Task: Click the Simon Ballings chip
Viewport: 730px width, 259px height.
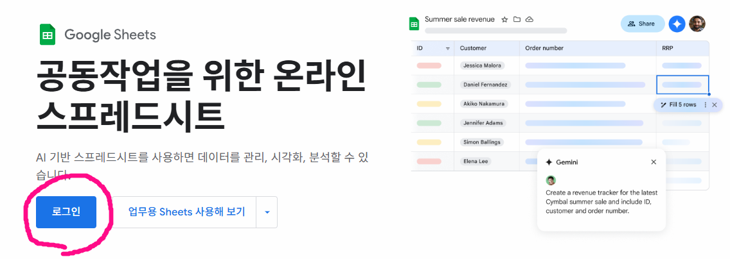Action: click(x=482, y=142)
